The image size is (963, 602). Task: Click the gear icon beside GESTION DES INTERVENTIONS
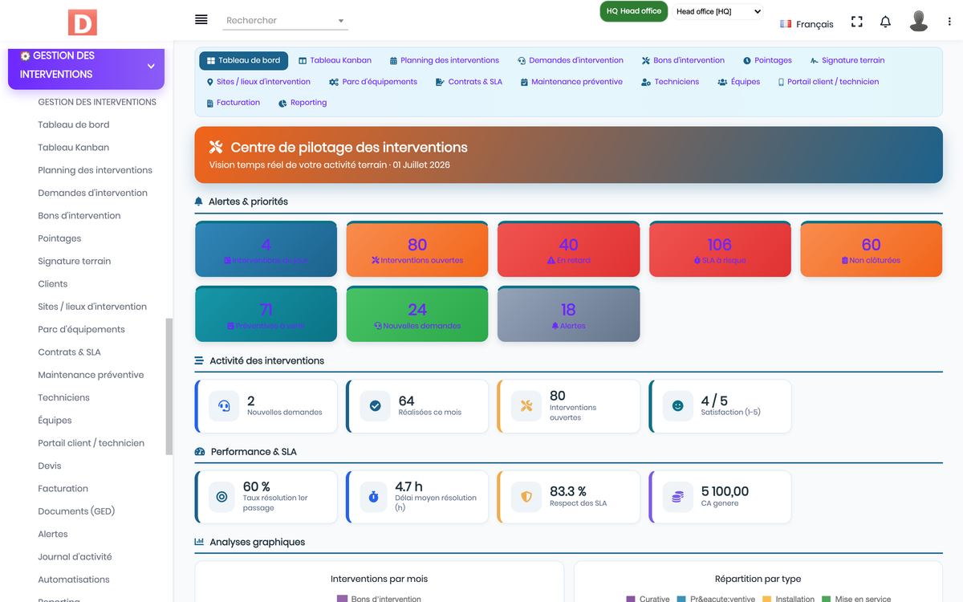point(25,56)
